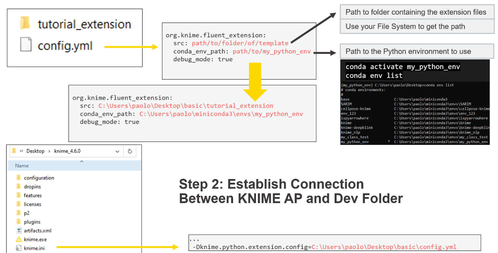Click the 'my_class_test' environment name
Screen dimensions: 498x253
click(x=355, y=137)
